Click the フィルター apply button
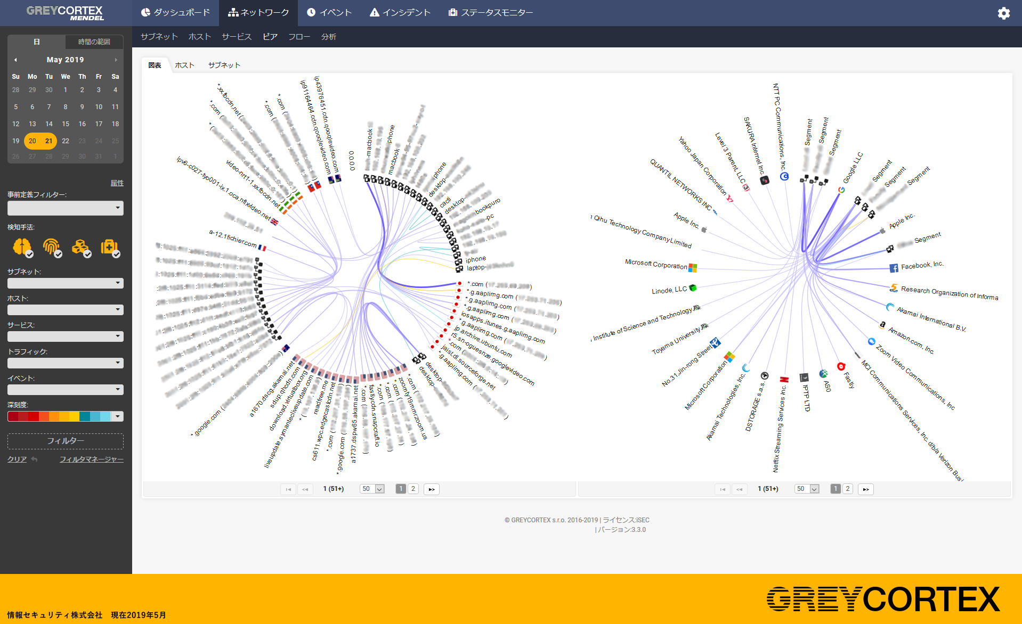 66,441
